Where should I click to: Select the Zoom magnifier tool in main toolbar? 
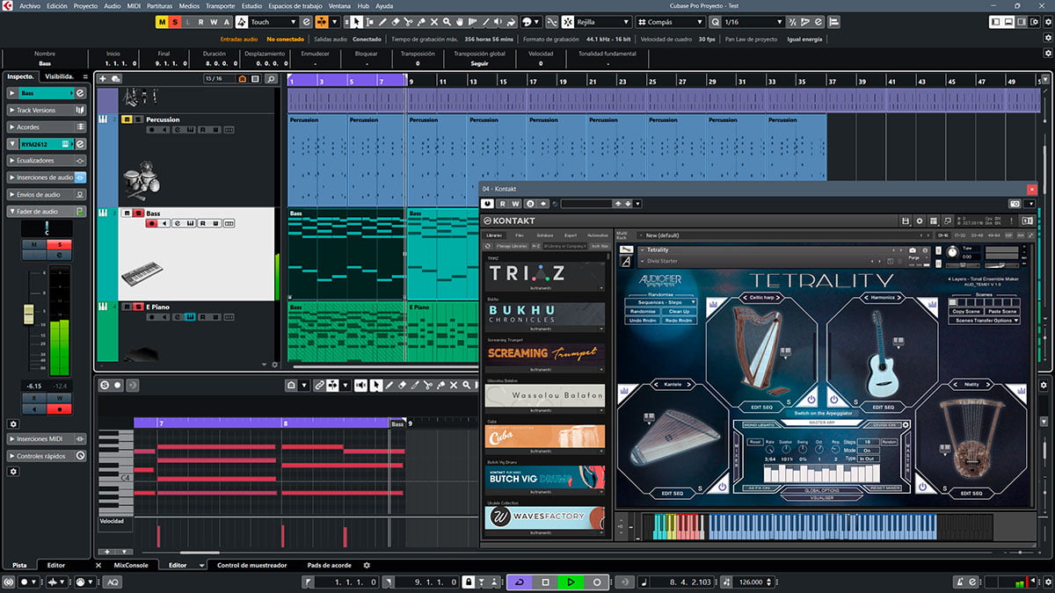click(447, 22)
